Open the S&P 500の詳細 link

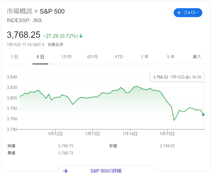pyautogui.click(x=106, y=171)
